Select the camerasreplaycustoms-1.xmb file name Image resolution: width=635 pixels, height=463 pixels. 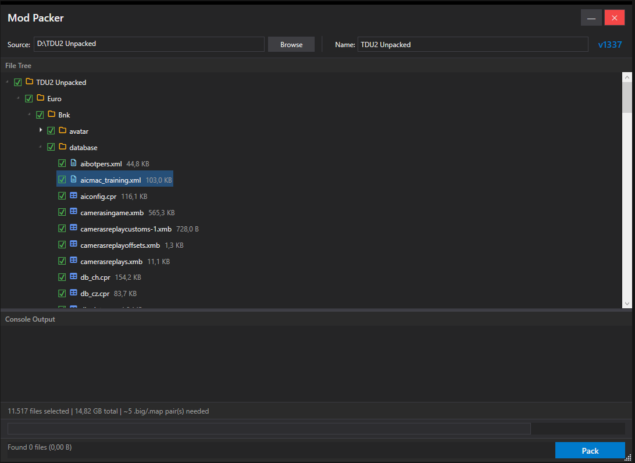[126, 229]
